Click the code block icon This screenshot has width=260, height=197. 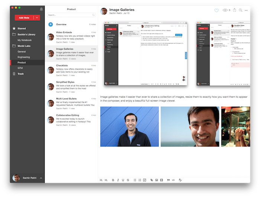[173, 180]
